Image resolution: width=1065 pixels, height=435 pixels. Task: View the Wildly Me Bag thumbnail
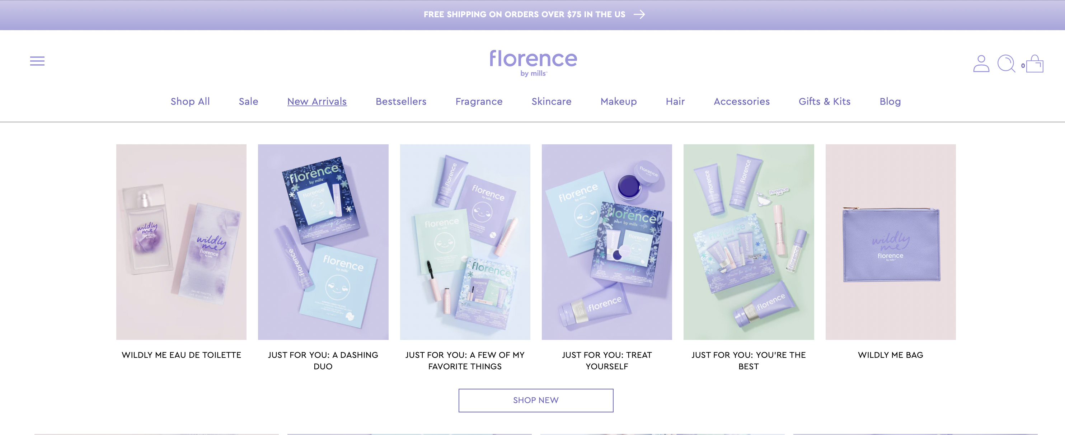891,242
